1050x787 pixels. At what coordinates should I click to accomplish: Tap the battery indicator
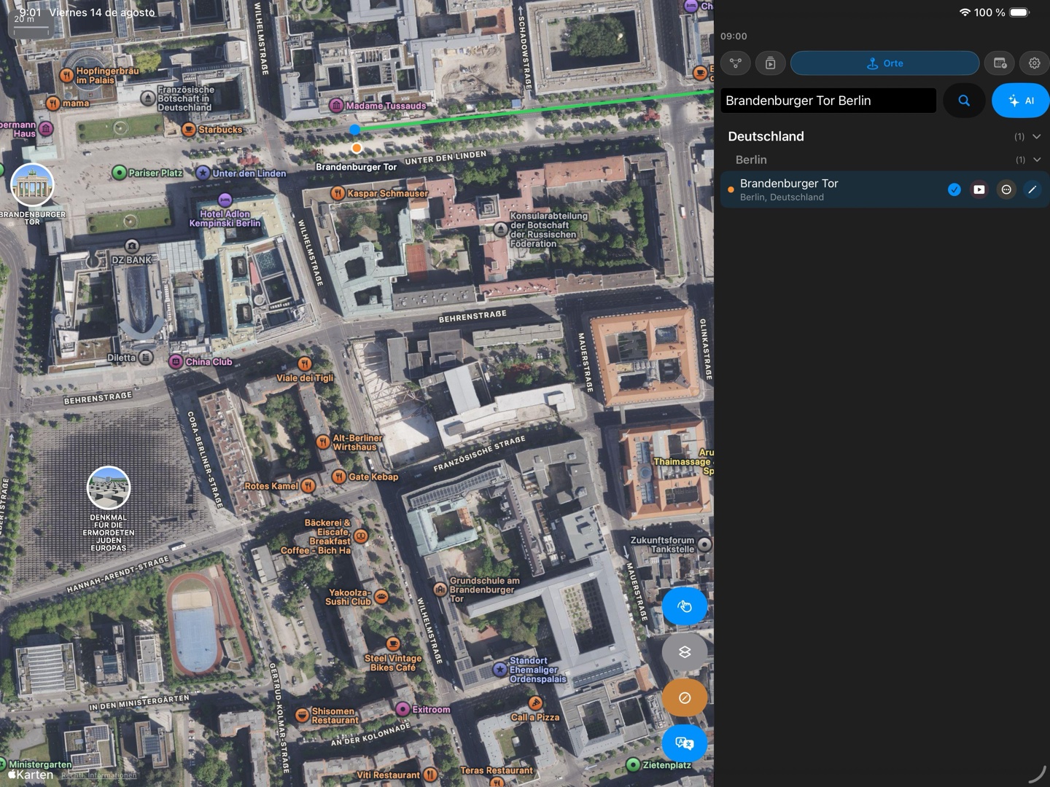click(1020, 12)
